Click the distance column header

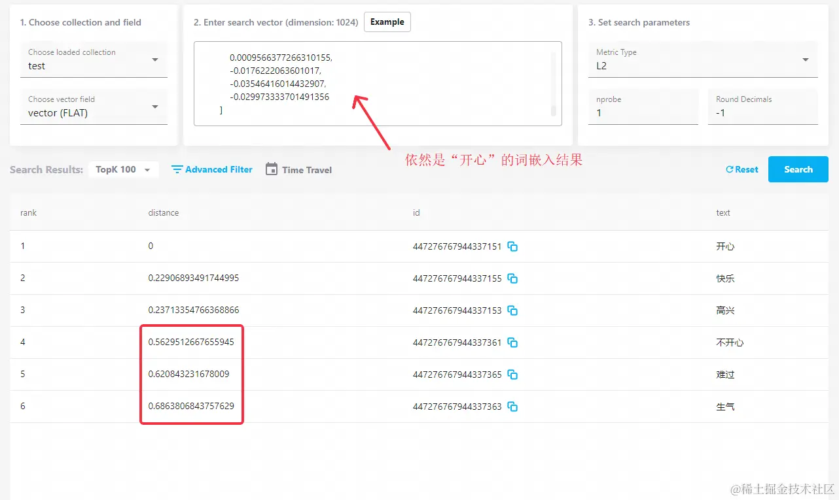coord(164,213)
